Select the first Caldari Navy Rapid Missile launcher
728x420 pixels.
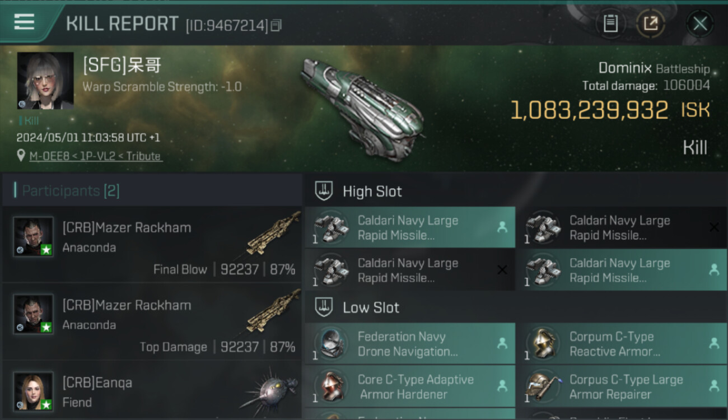point(410,227)
